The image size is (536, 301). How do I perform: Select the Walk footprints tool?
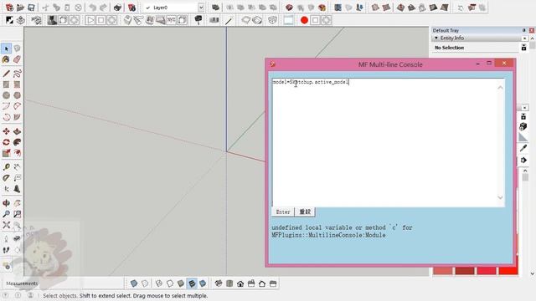6,250
